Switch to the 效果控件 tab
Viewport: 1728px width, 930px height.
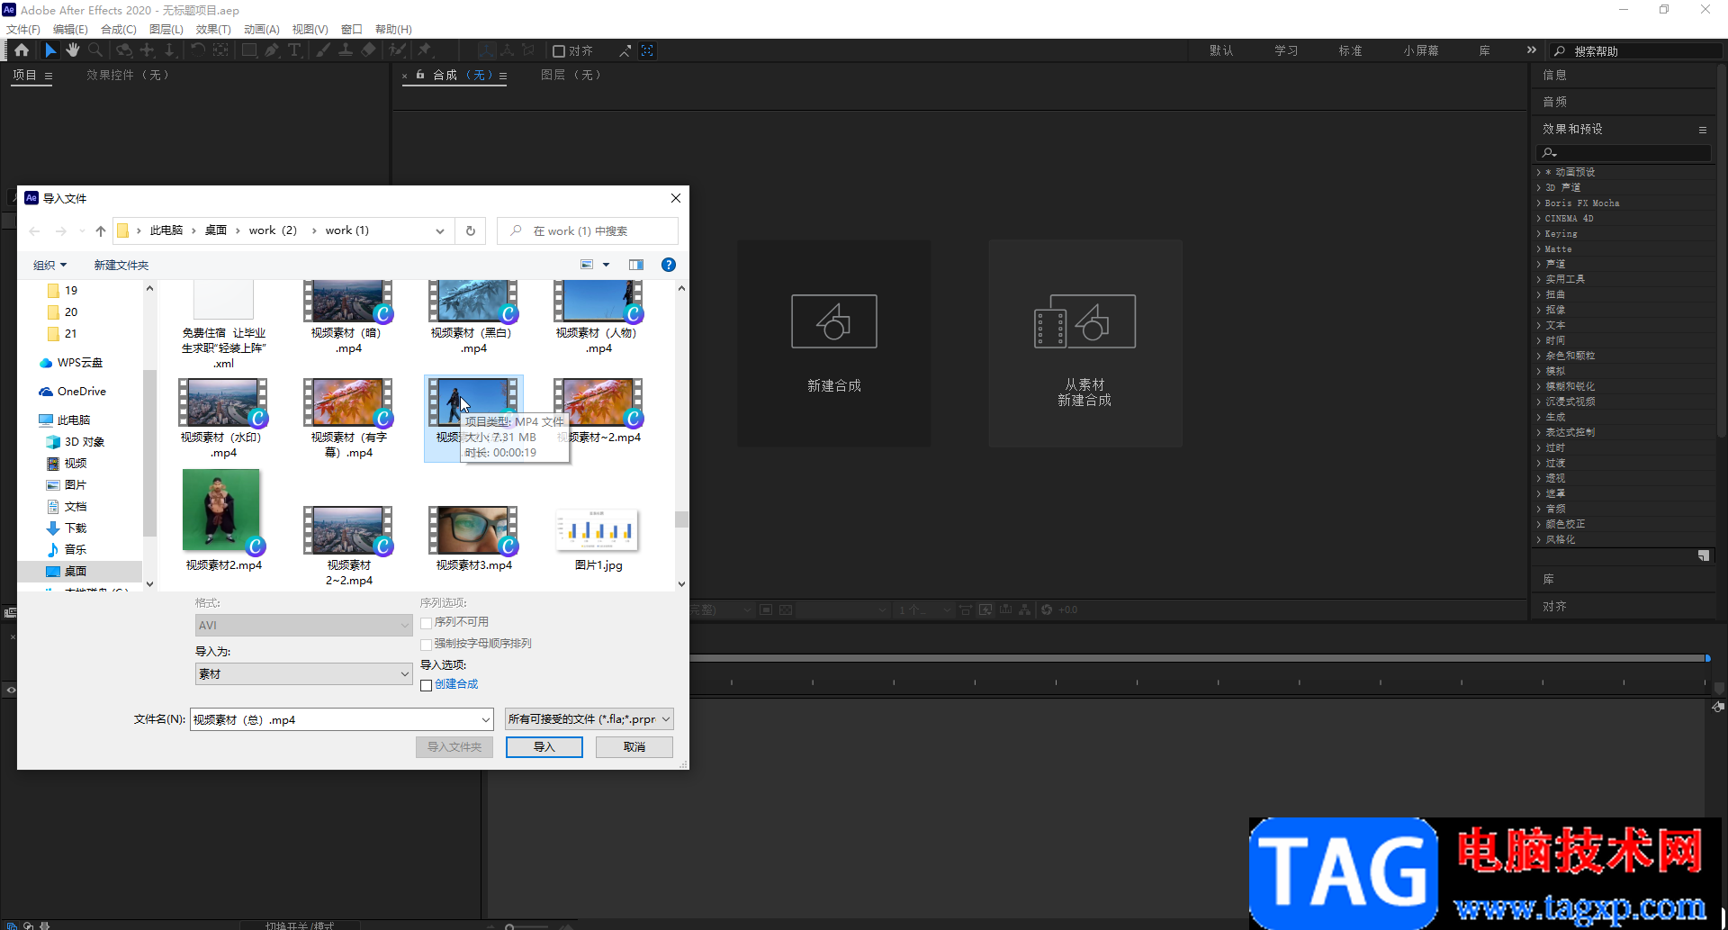[x=127, y=75]
